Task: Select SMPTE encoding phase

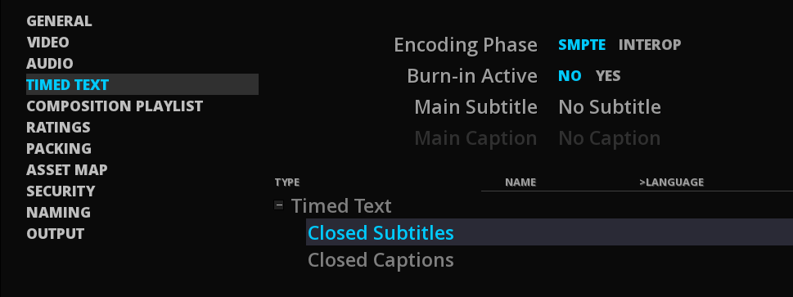Action: pyautogui.click(x=582, y=45)
